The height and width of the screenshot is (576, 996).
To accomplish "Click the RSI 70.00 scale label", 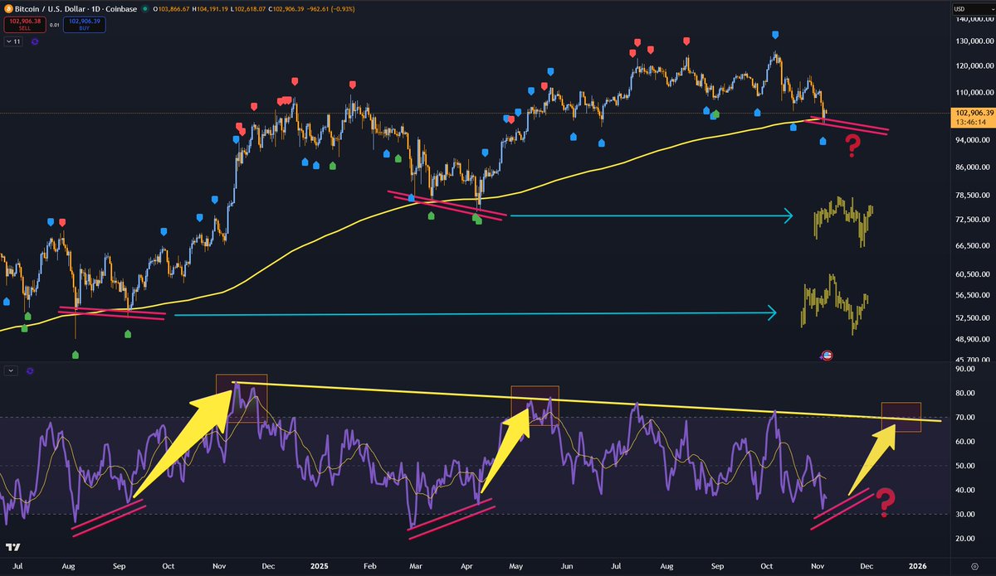I will [x=964, y=417].
